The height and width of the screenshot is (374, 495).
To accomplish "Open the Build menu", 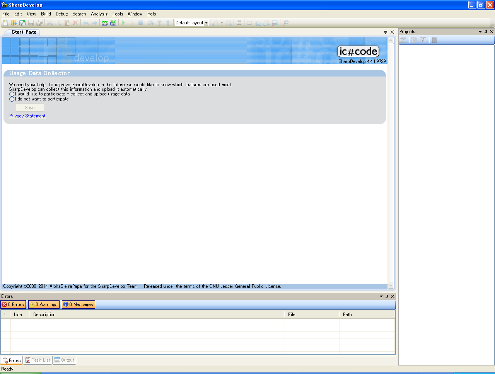I will pyautogui.click(x=46, y=14).
